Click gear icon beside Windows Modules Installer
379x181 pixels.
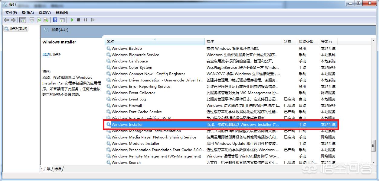[108, 143]
